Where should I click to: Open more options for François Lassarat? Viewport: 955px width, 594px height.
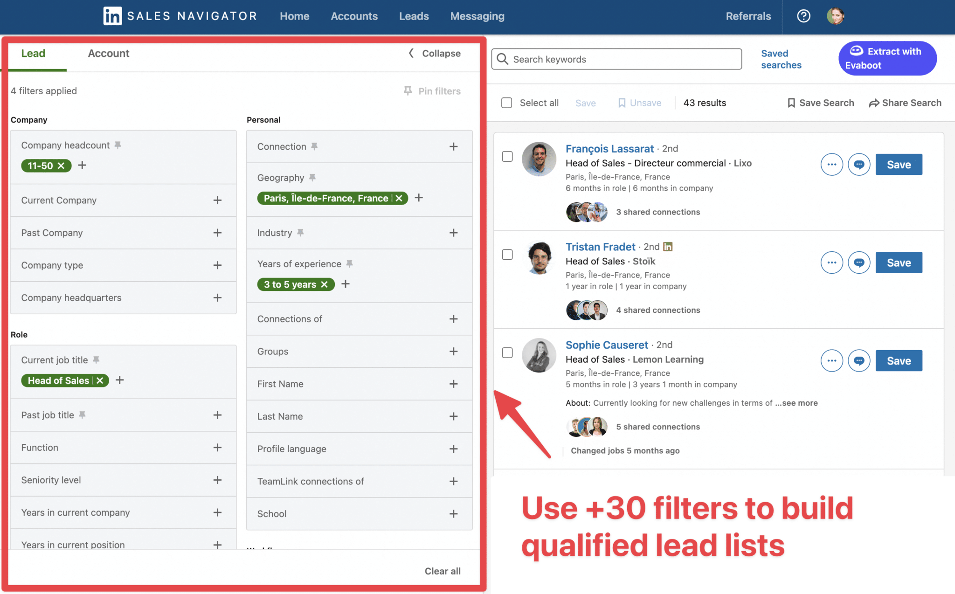tap(832, 164)
